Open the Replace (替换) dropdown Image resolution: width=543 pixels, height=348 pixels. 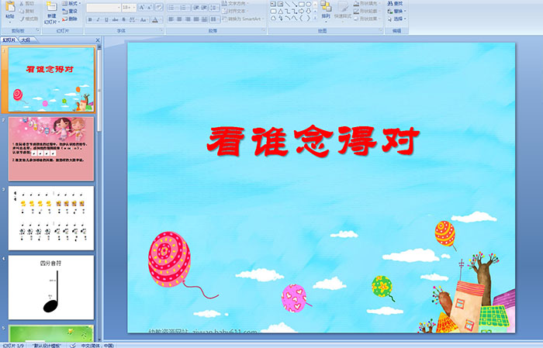(x=397, y=11)
